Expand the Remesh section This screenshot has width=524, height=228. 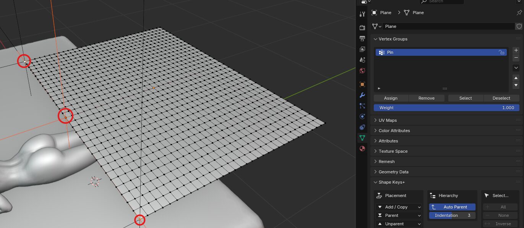(386, 161)
